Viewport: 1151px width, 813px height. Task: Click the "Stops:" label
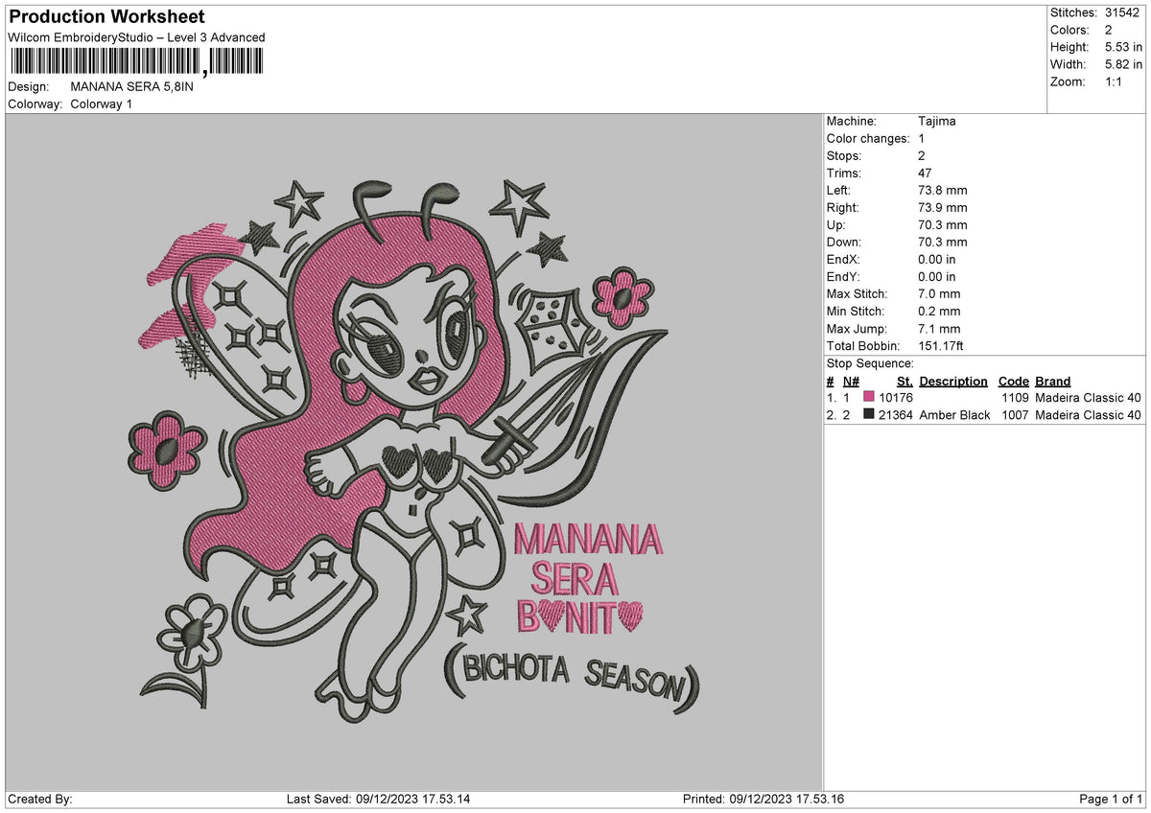pos(844,155)
